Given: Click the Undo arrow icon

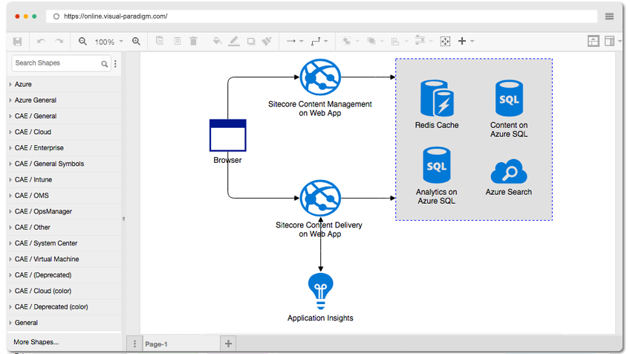Looking at the screenshot, I should pyautogui.click(x=41, y=42).
